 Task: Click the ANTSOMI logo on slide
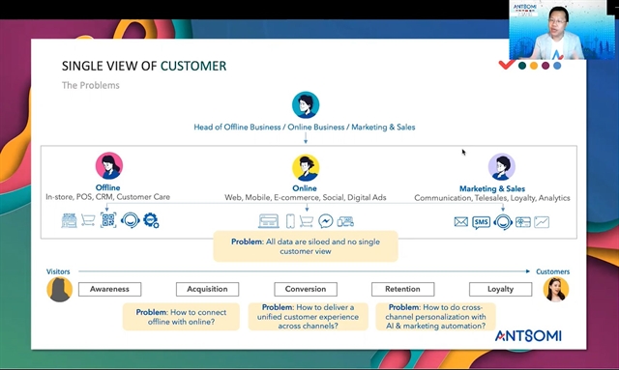(528, 335)
